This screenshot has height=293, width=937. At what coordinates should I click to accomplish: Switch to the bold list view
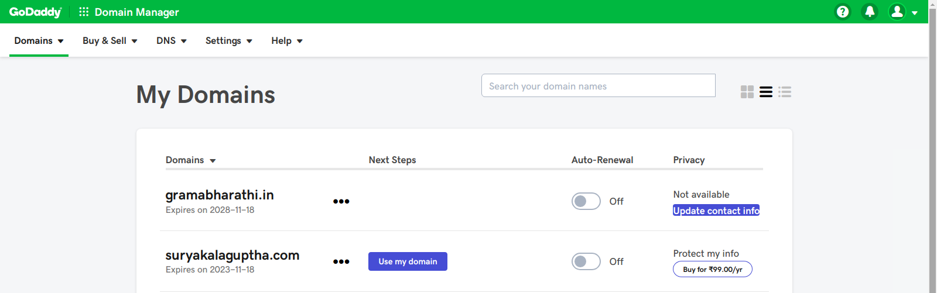coord(766,92)
